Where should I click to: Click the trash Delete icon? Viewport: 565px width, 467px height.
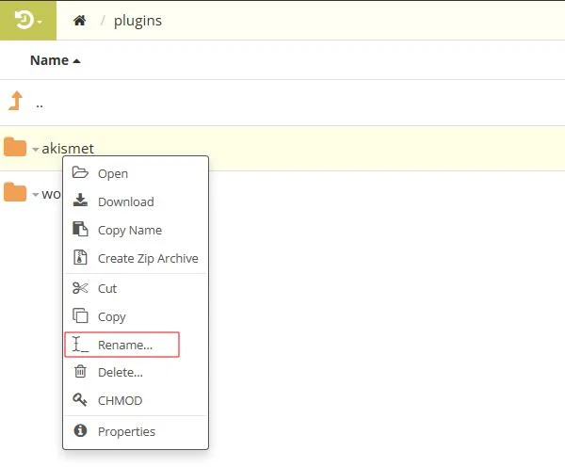pyautogui.click(x=80, y=372)
